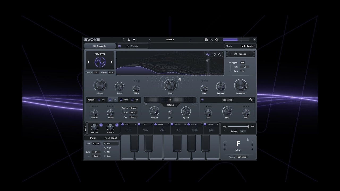Click the lock icon beside key F

[x=248, y=140]
